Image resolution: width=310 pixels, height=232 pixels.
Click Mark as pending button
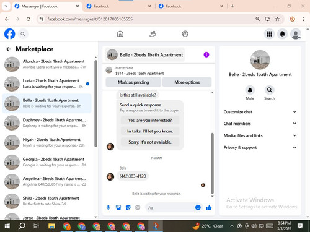[133, 82]
